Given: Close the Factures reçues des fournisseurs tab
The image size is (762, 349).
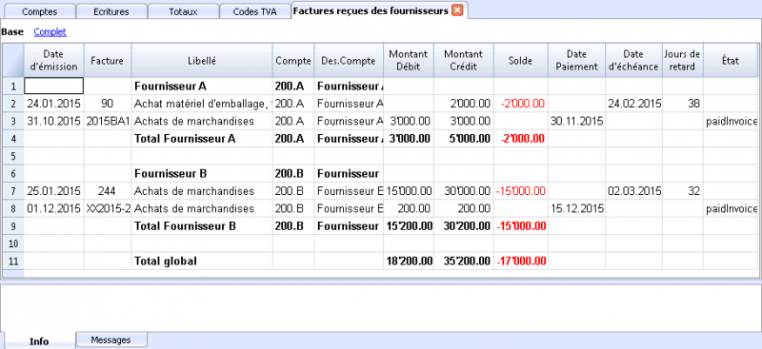Looking at the screenshot, I should point(457,10).
